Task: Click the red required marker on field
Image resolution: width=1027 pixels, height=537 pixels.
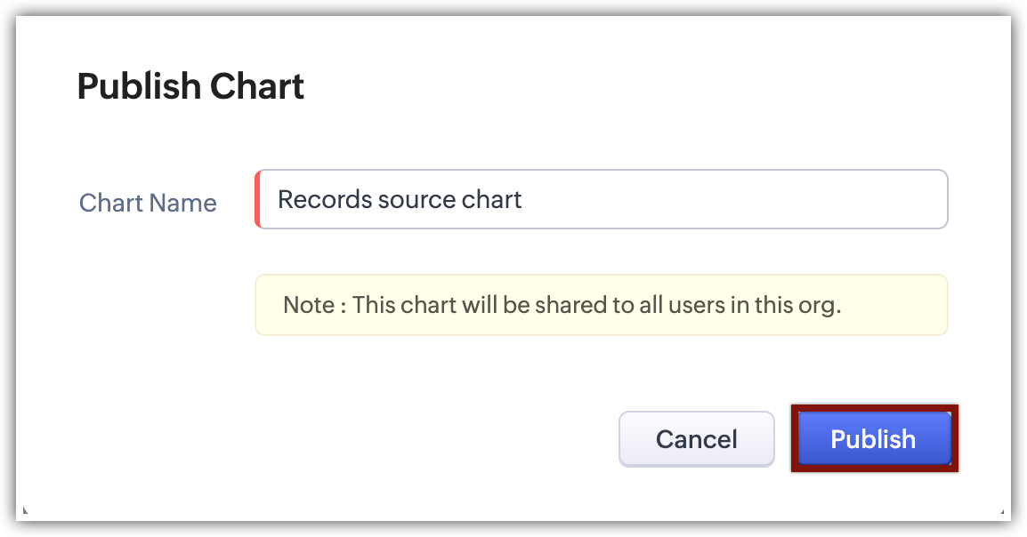Action: (x=257, y=199)
